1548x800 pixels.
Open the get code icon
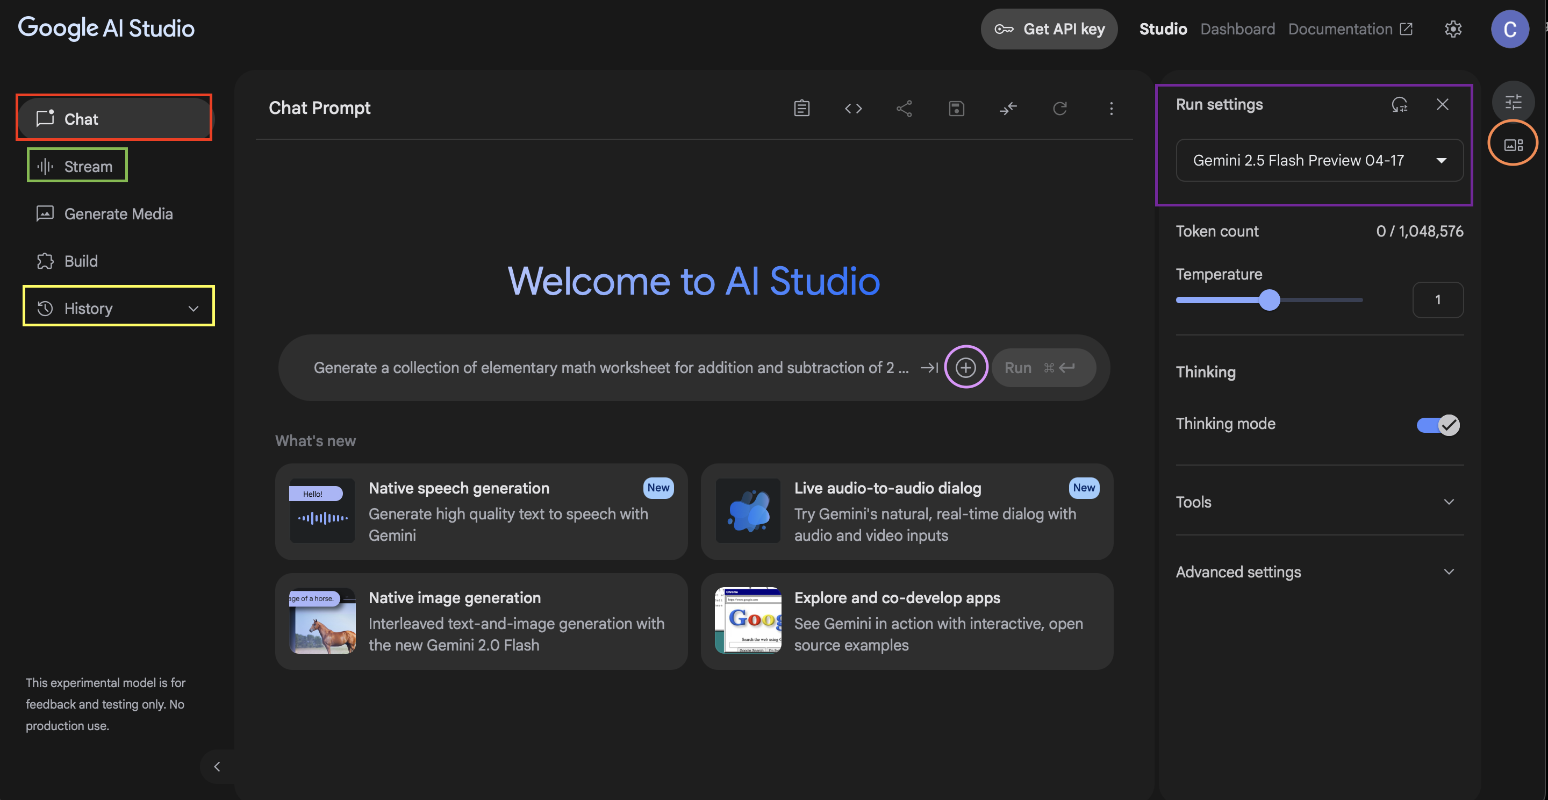(x=854, y=108)
